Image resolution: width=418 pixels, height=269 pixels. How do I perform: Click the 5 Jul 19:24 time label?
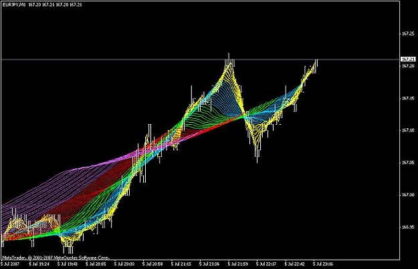39,264
